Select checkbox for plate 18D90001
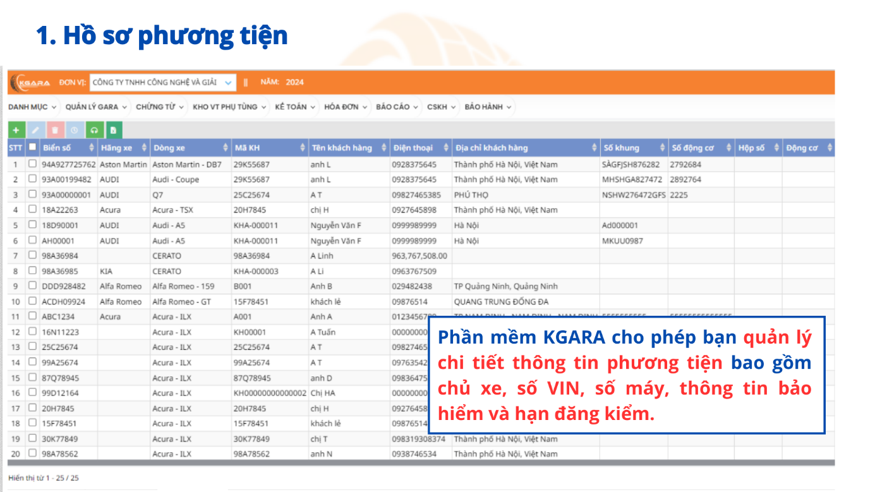This screenshot has height=492, width=875. tap(32, 225)
